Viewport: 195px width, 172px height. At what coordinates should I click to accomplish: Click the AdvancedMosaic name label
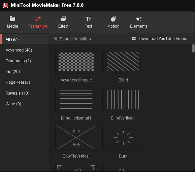pos(76,80)
